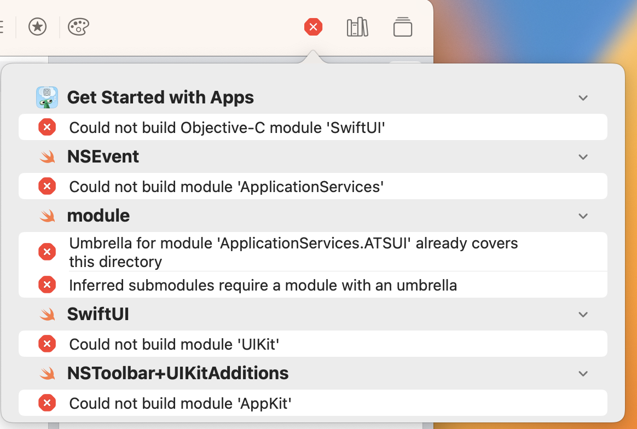Collapse the Get Started with Apps section
Image resolution: width=637 pixels, height=429 pixels.
tap(583, 98)
